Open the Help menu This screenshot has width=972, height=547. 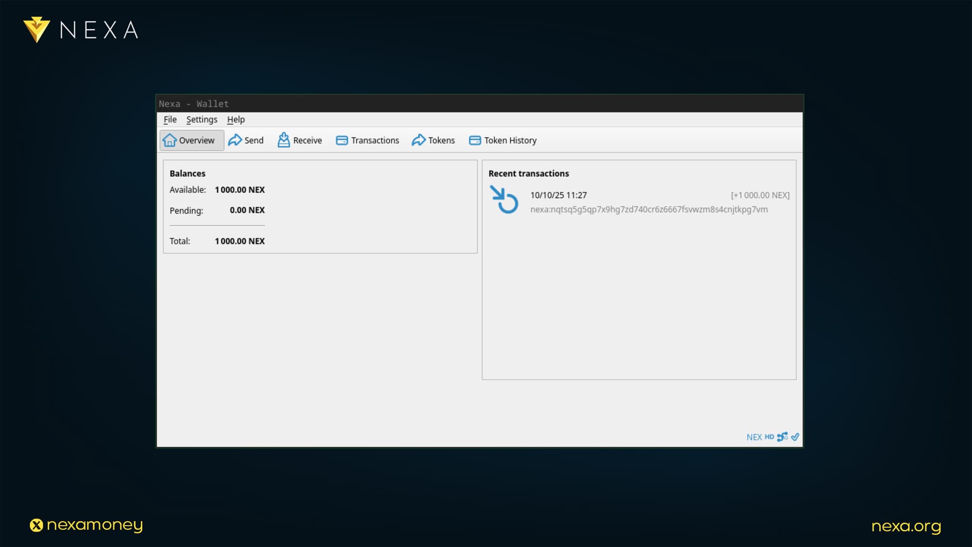coord(235,120)
